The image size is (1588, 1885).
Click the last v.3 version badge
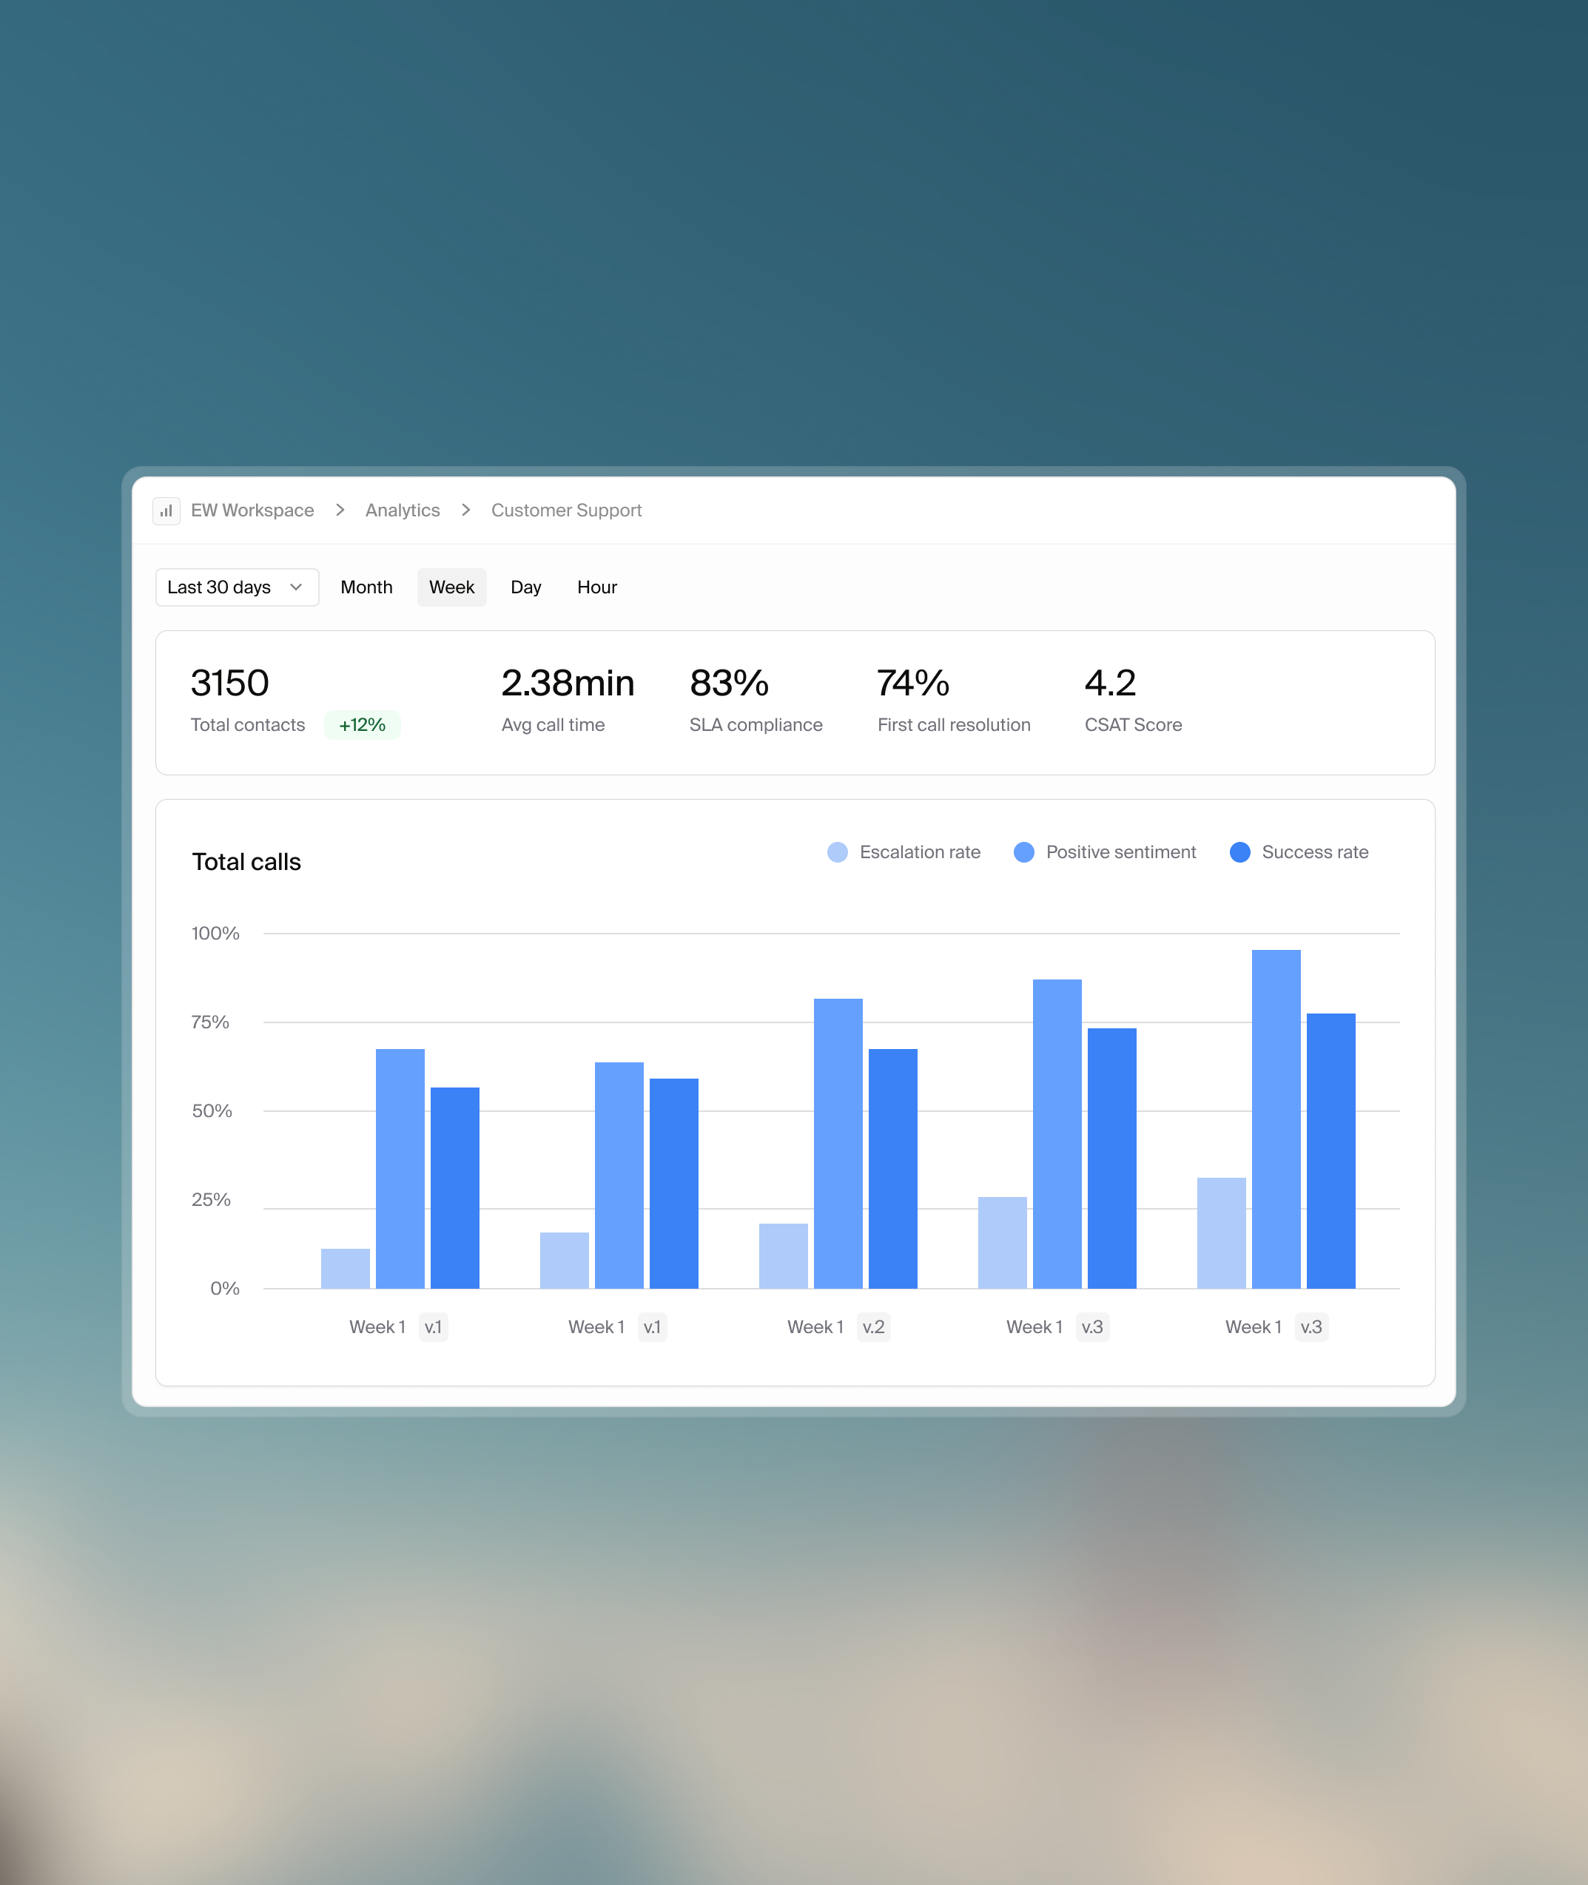(1311, 1327)
